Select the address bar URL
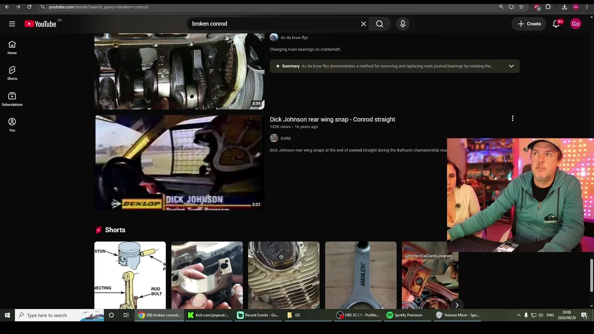Screen dimensions: 594x334 tap(98, 7)
